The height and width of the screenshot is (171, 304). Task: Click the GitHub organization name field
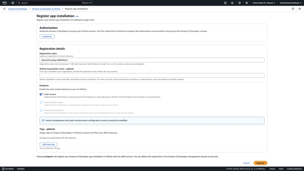(x=152, y=75)
